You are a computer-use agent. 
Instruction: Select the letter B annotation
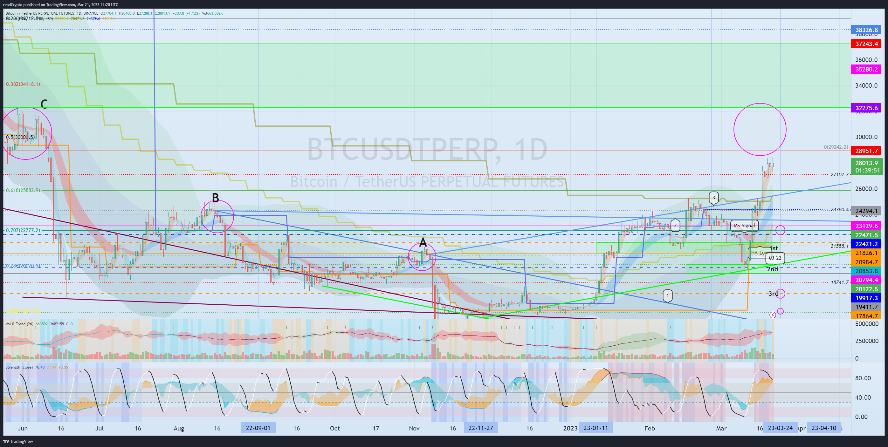(216, 198)
